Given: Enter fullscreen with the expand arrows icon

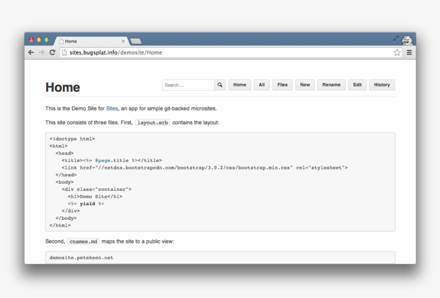Looking at the screenshot, I should [x=396, y=39].
